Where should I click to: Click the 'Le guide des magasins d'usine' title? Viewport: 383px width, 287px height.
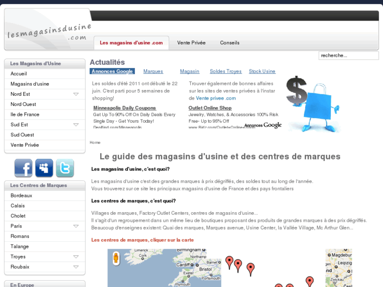tap(220, 156)
